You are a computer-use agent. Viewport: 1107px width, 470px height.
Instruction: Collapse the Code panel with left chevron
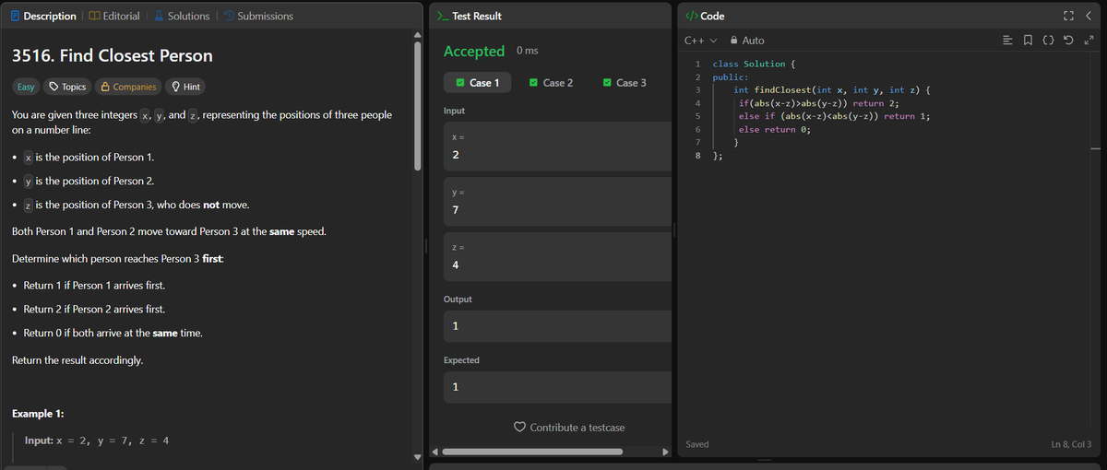coord(1089,16)
